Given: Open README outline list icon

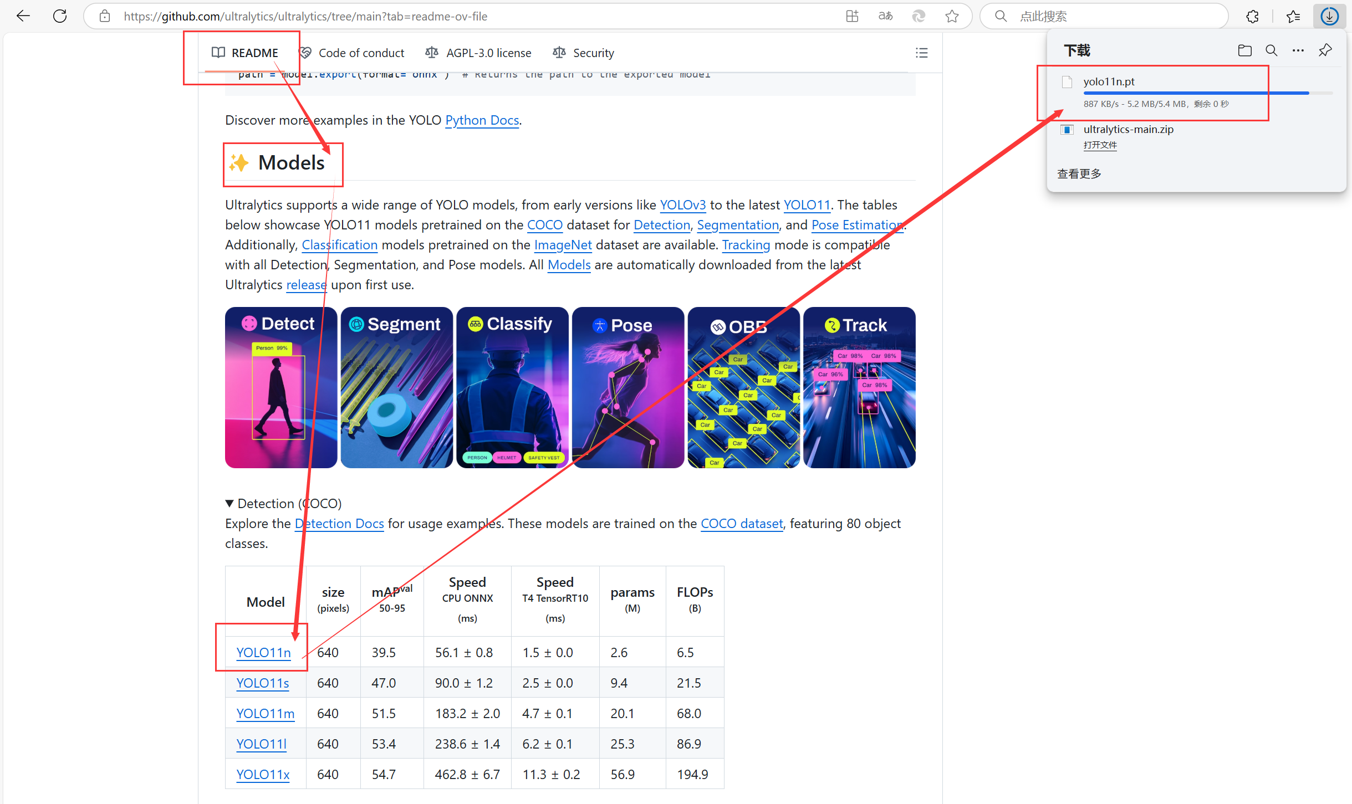Looking at the screenshot, I should pos(921,53).
